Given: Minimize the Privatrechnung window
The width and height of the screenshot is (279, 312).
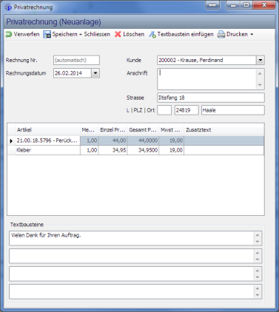Looking at the screenshot, I should 233,5.
